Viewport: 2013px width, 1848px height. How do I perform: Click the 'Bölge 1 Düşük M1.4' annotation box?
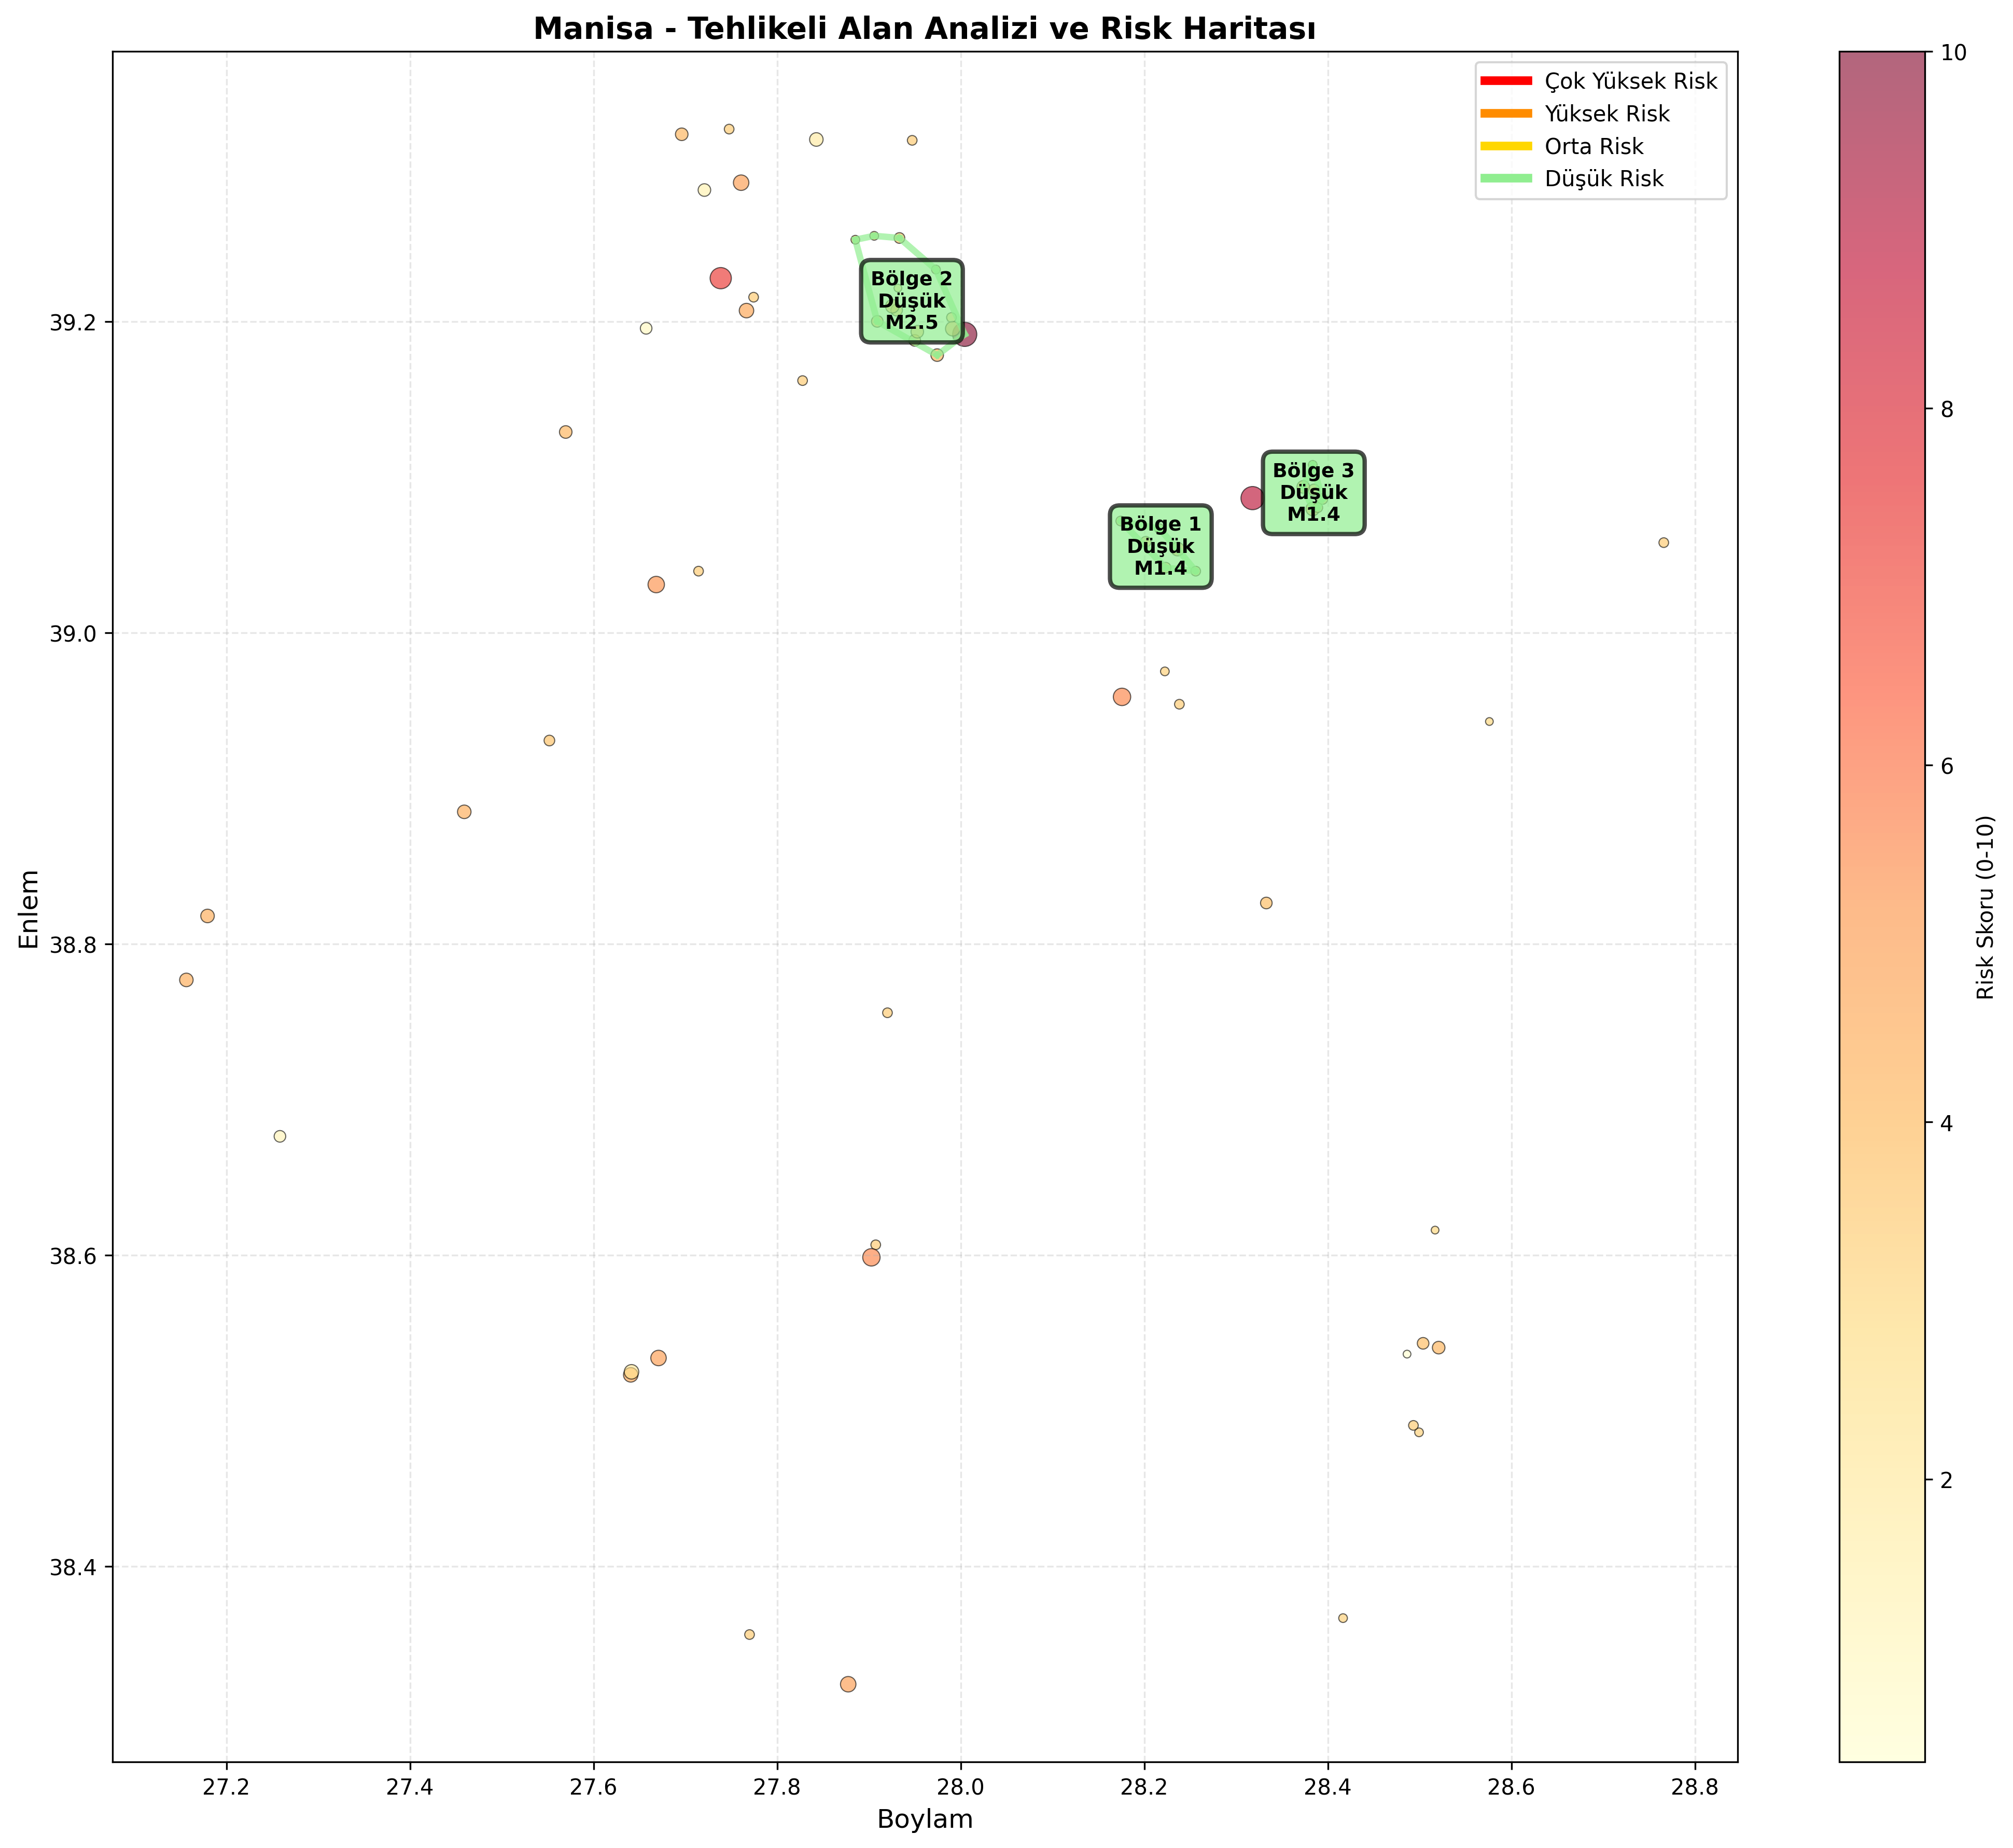tap(1160, 546)
